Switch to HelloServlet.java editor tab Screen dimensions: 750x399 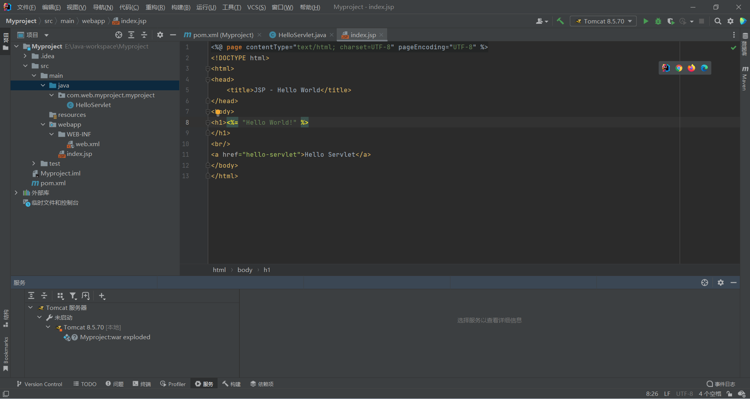pos(302,35)
